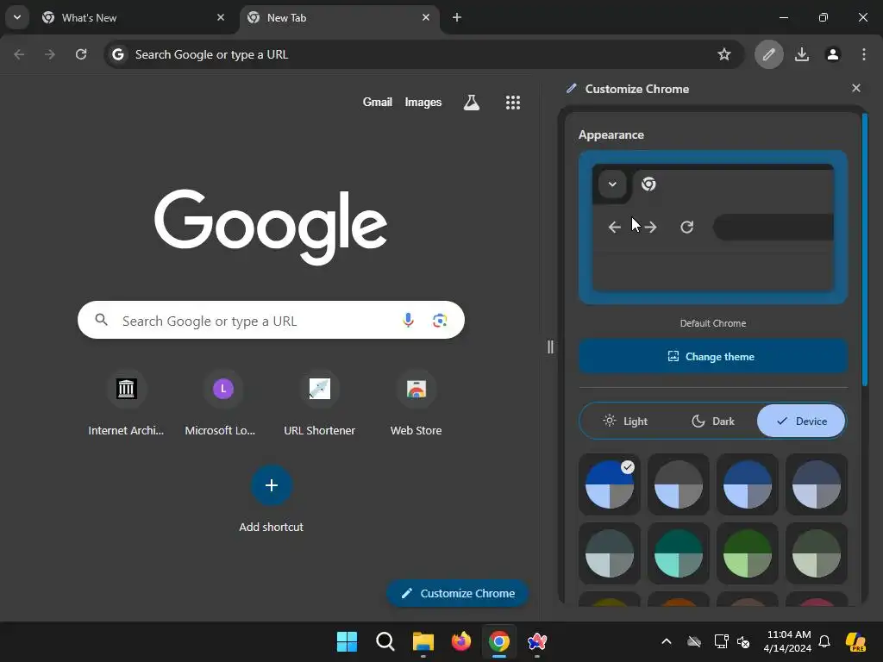
Task: Open the clock showing 11:04 AM
Action: click(788, 641)
